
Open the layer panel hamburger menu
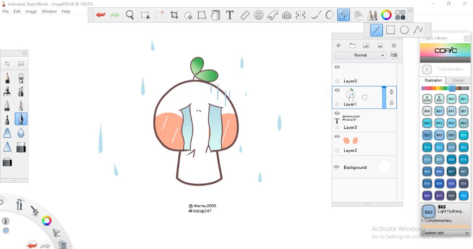pos(394,46)
